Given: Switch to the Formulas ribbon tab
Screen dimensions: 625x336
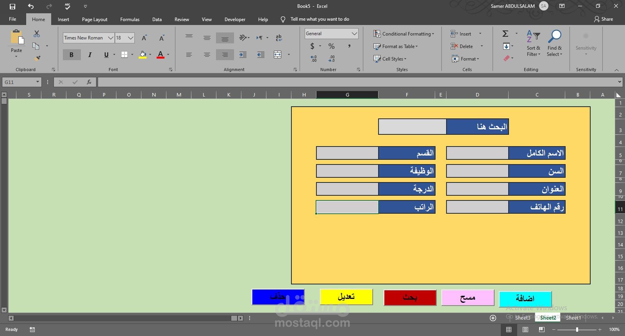Looking at the screenshot, I should (130, 19).
